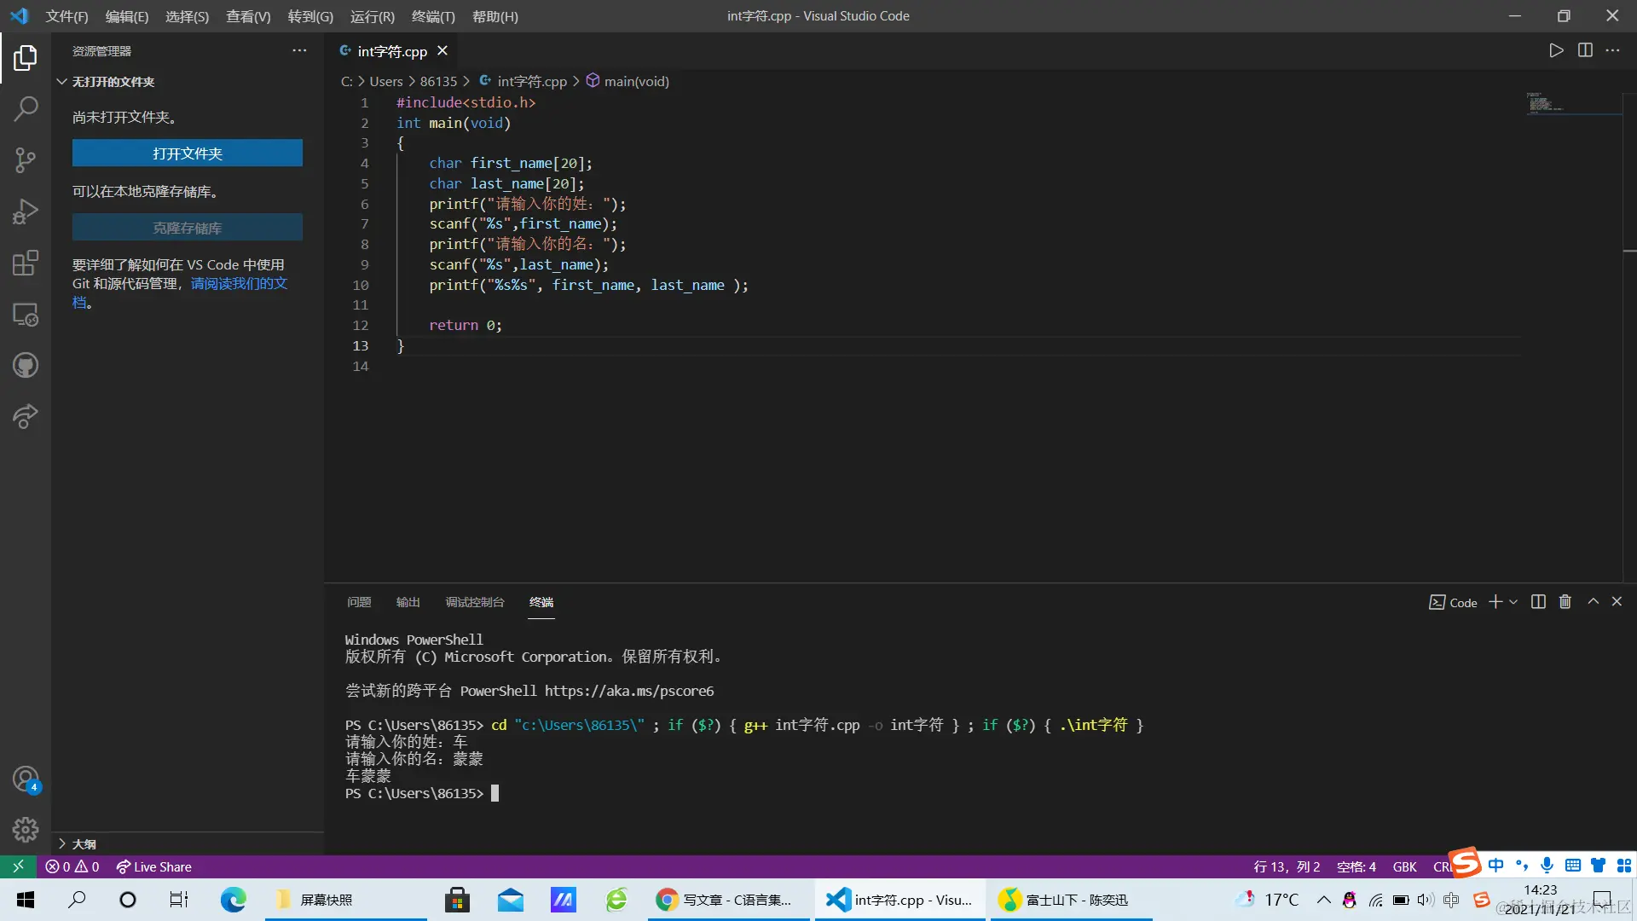Switch to the 问题 panel tab
This screenshot has width=1637, height=921.
click(359, 602)
